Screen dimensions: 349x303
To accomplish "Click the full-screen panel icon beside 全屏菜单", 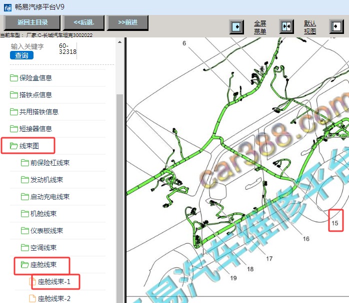I will click(236, 27).
